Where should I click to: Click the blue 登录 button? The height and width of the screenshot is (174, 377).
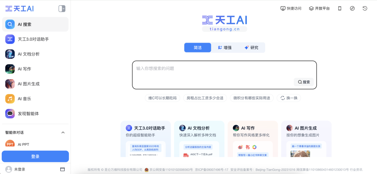pos(35,156)
